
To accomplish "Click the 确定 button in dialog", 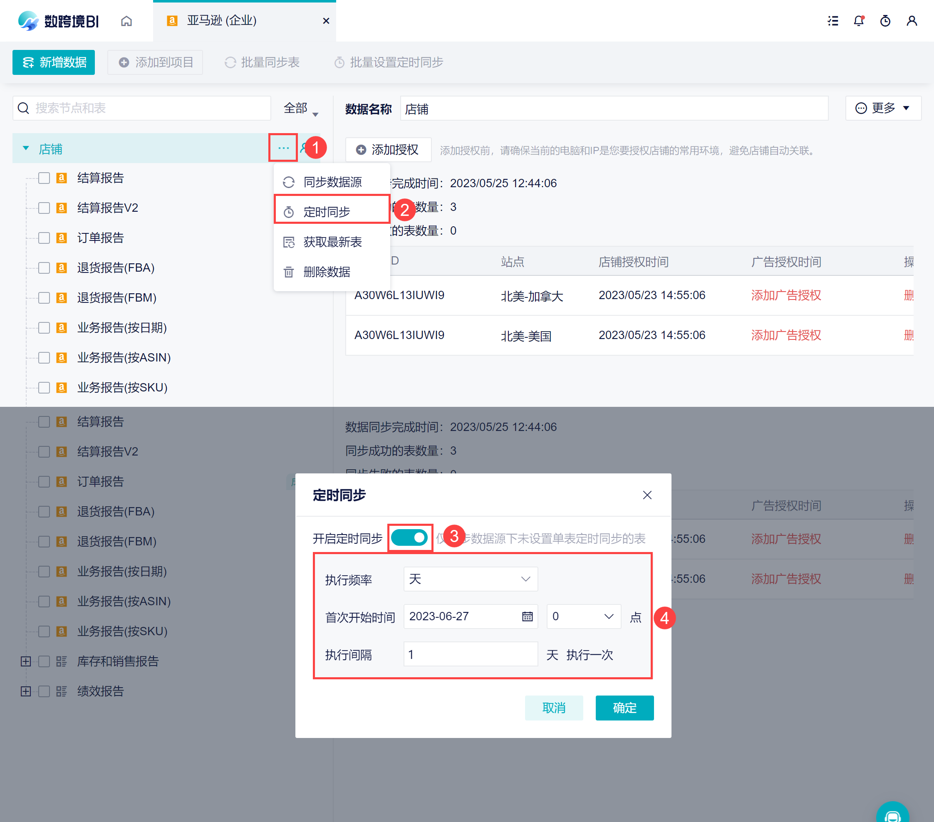I will point(624,708).
